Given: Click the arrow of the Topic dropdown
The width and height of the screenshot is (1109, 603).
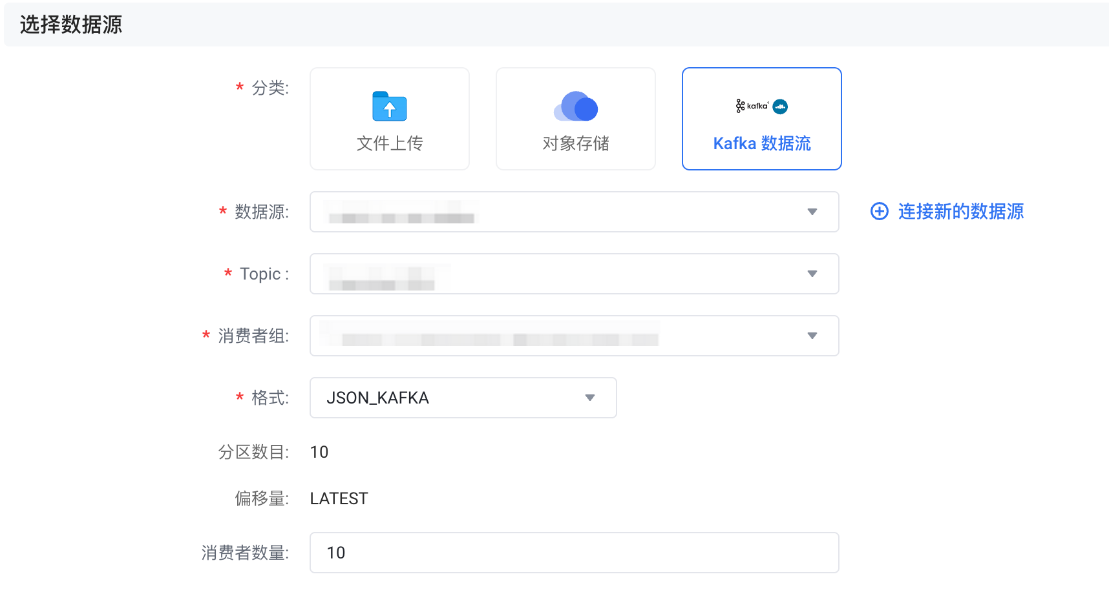Looking at the screenshot, I should tap(812, 274).
